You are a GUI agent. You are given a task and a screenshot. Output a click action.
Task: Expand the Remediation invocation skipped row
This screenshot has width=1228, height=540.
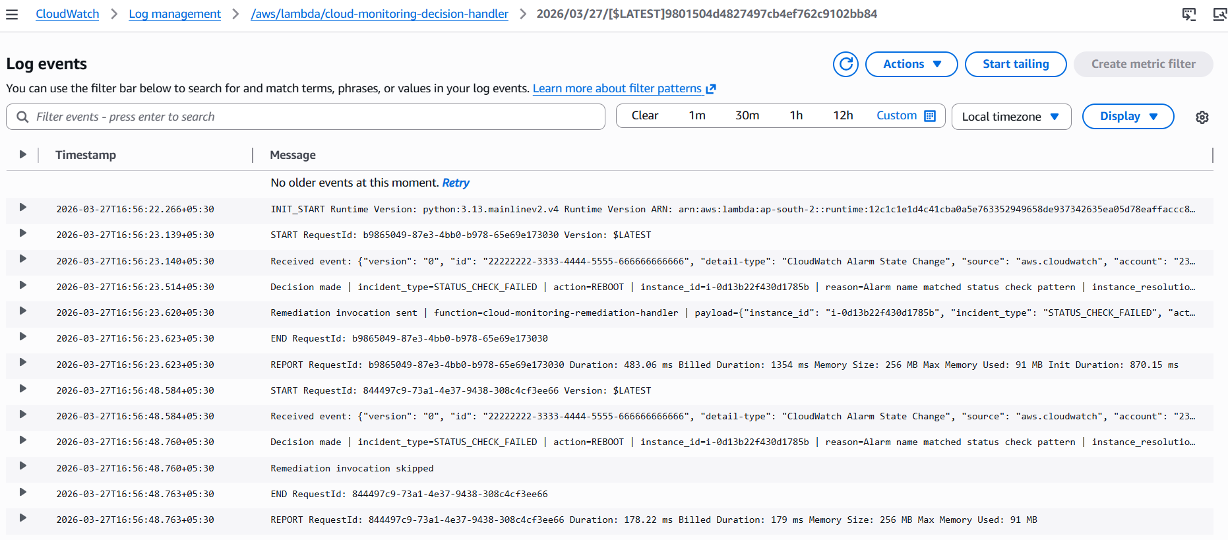tap(22, 466)
